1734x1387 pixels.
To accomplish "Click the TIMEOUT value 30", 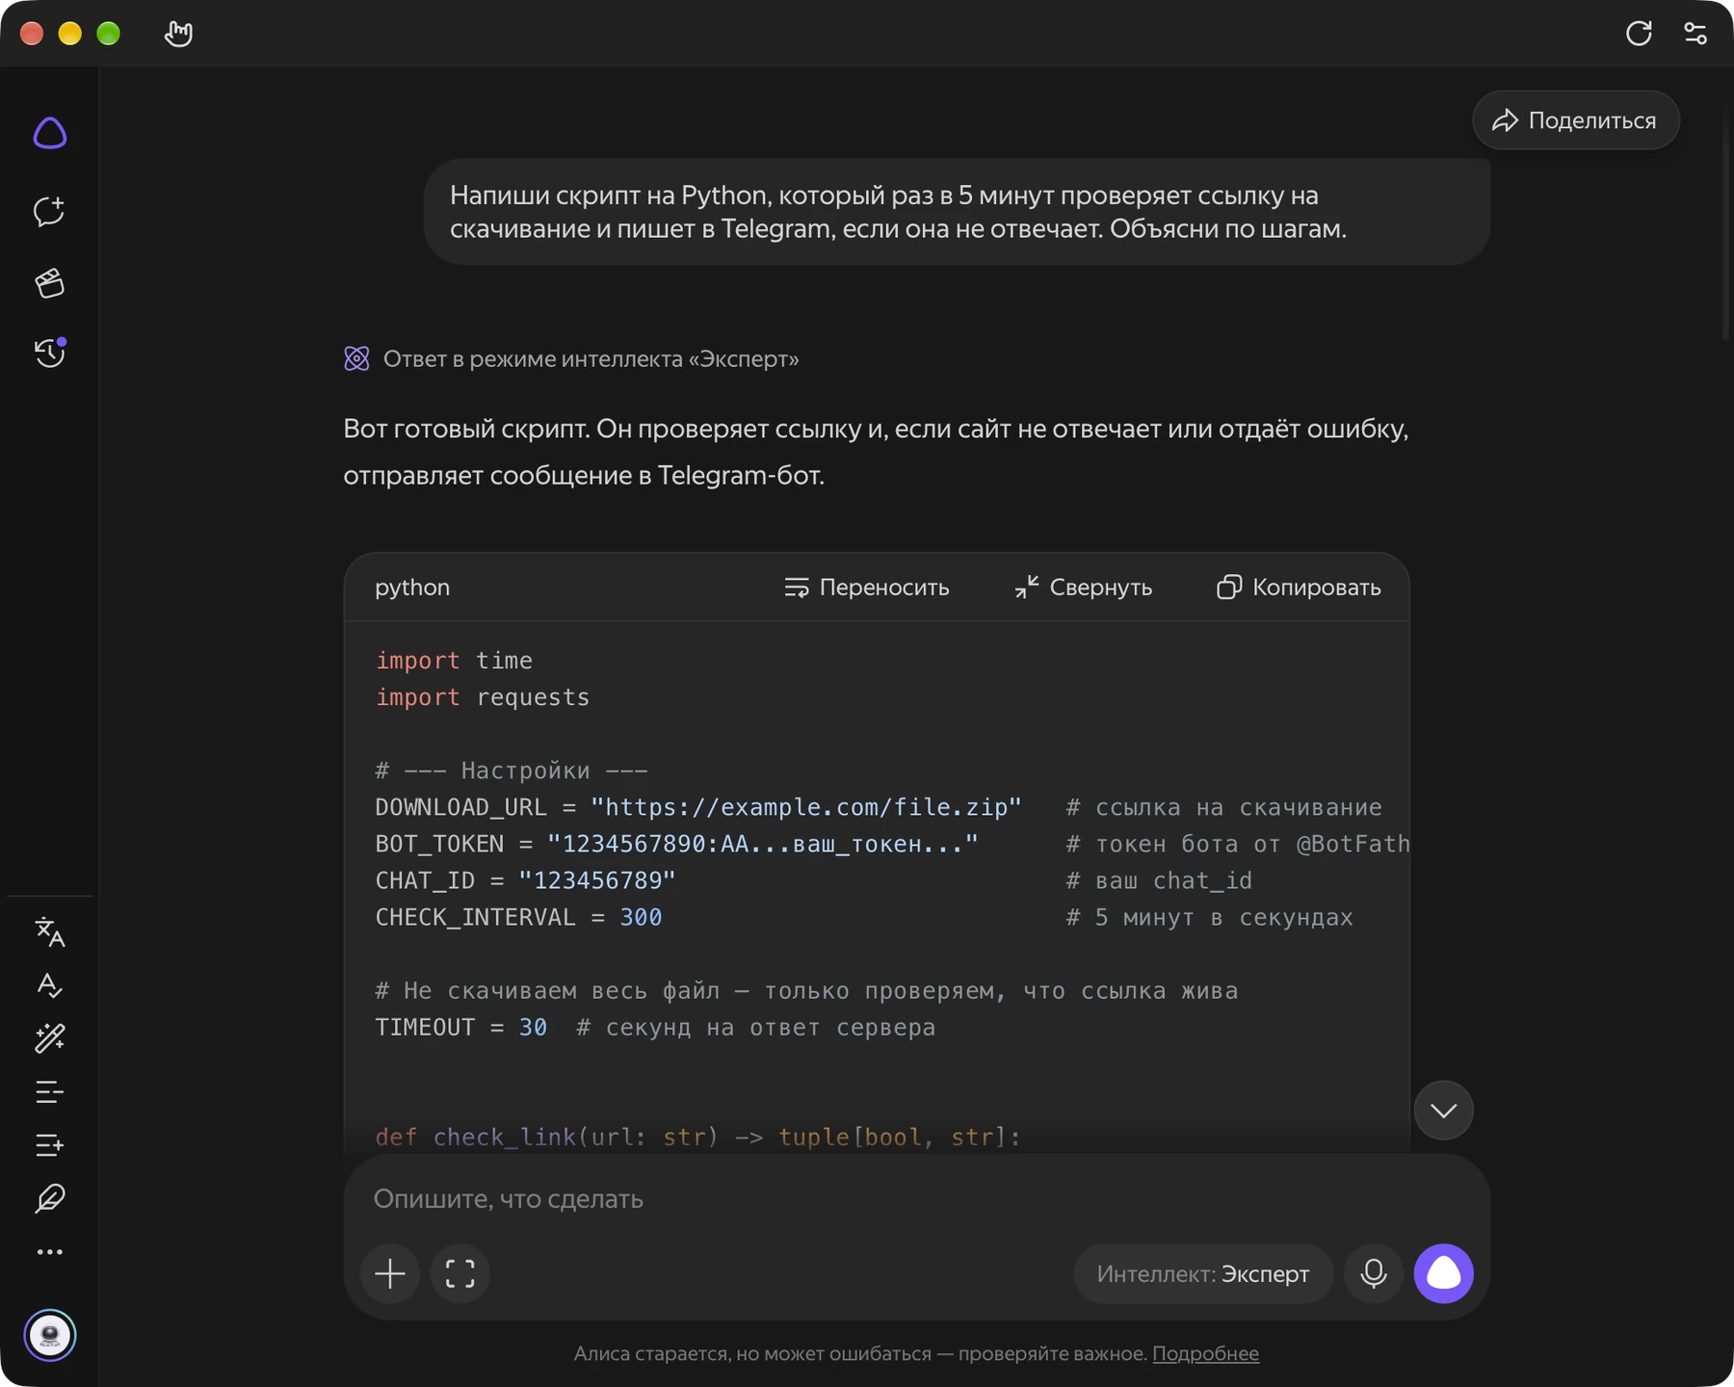I will pos(533,1028).
